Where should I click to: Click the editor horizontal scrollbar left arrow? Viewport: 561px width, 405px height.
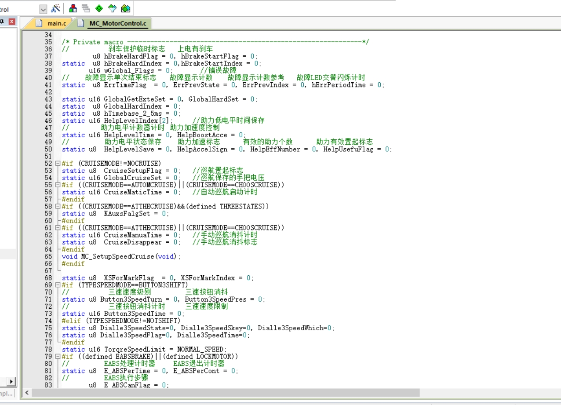(27, 392)
